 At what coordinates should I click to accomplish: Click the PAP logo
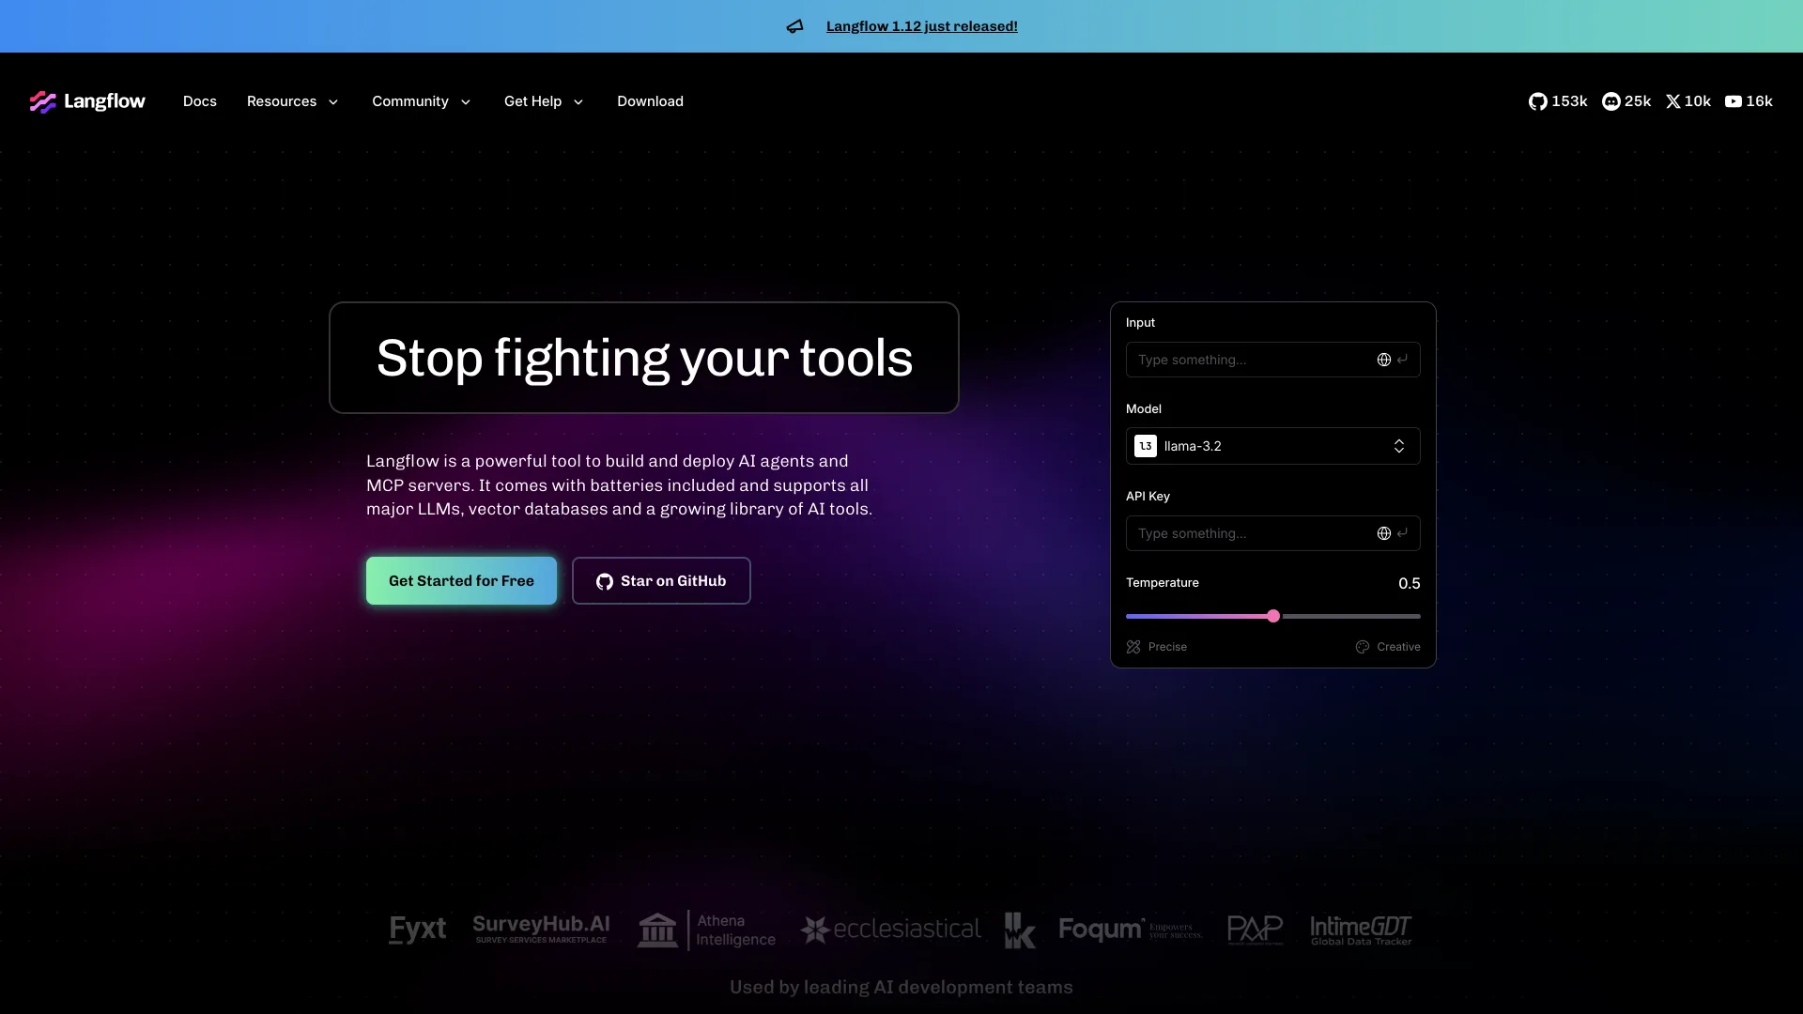click(x=1255, y=929)
